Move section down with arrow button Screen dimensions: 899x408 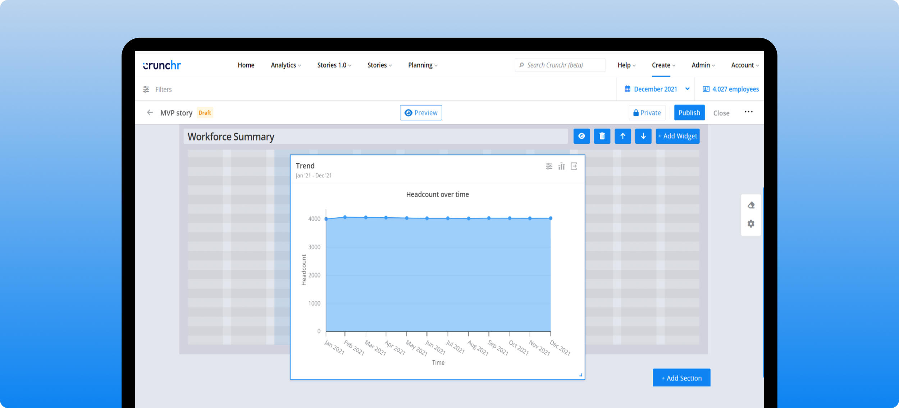[643, 136]
